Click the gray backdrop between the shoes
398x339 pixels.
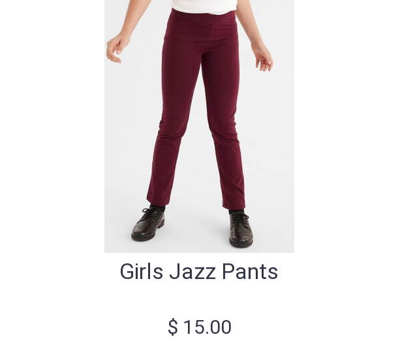(196, 228)
